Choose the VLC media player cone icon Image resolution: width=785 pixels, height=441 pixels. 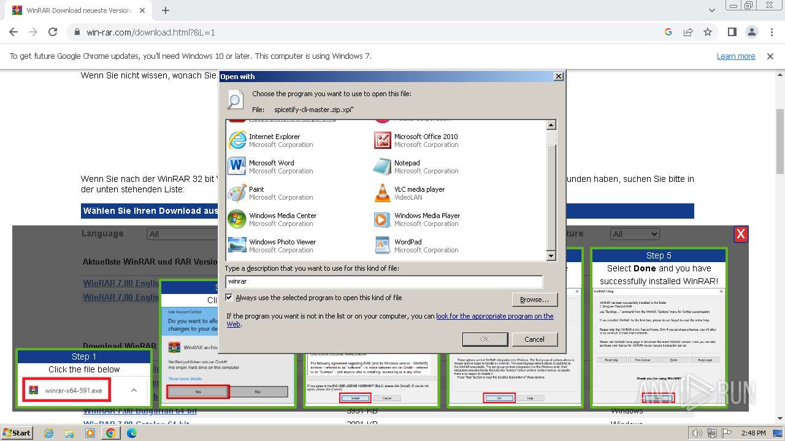[383, 193]
